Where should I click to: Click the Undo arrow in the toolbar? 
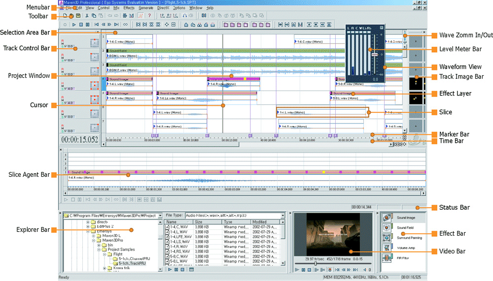[110, 15]
